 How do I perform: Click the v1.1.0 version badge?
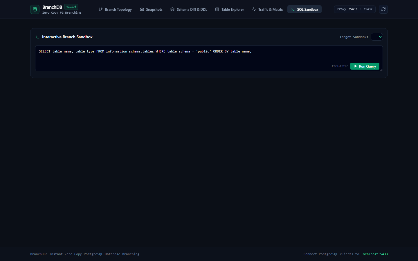pyautogui.click(x=71, y=7)
